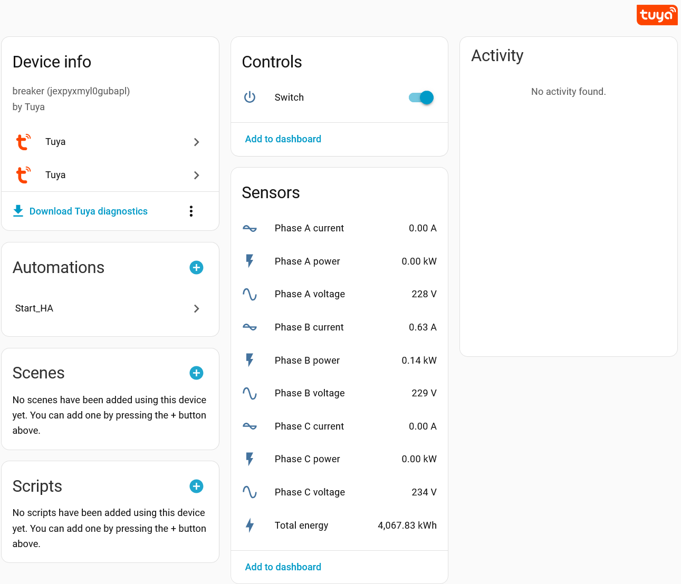Click the Phase B power flash icon

[250, 361]
